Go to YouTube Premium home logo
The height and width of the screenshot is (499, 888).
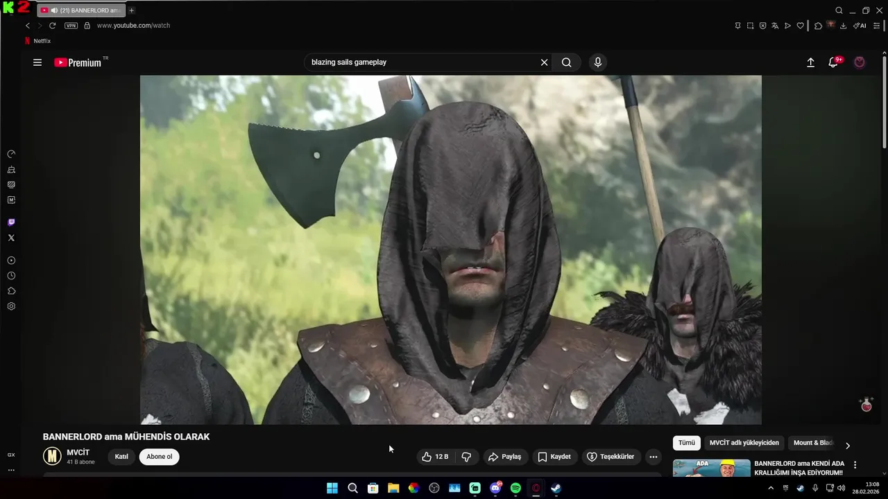click(78, 62)
